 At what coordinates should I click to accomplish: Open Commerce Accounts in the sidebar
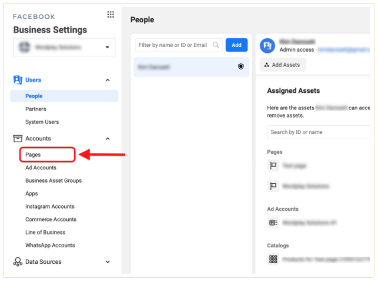[51, 219]
